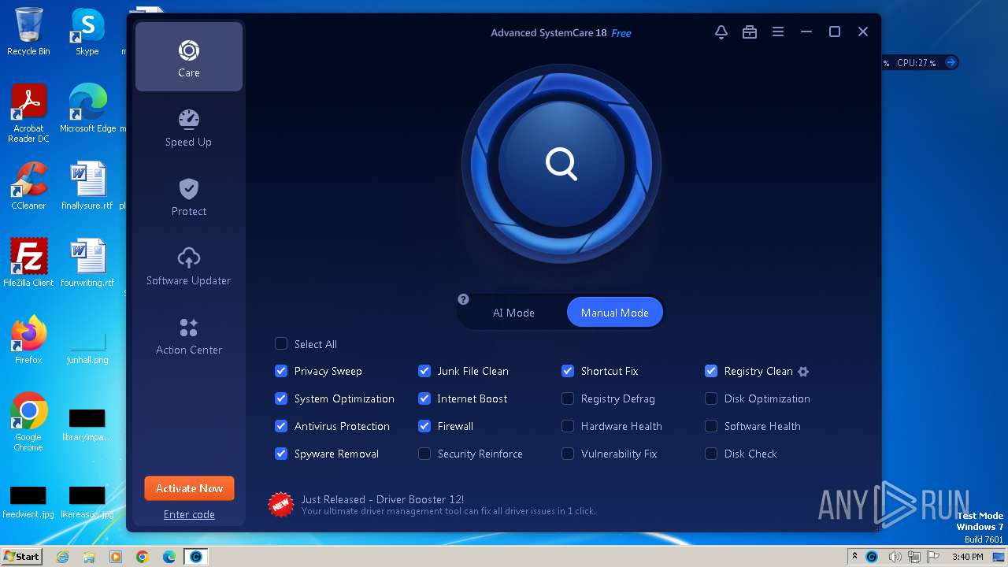This screenshot has height=567, width=1008.
Task: Select the CCleaner desktop icon
Action: [x=28, y=186]
